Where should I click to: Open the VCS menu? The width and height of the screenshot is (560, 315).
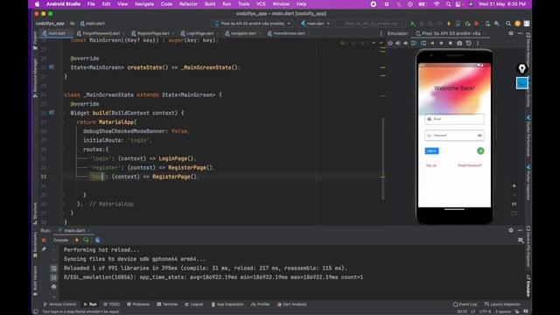click(x=261, y=4)
